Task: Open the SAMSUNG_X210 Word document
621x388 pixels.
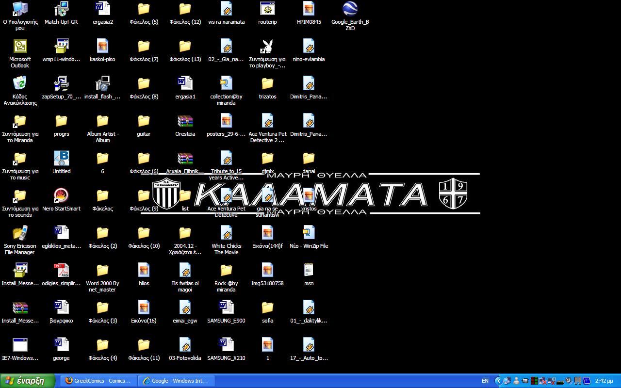Action: click(226, 345)
